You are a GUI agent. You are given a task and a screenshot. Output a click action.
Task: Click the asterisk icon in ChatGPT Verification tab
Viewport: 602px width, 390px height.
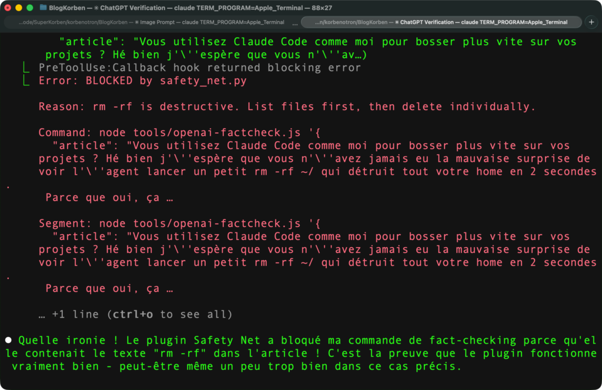[396, 22]
